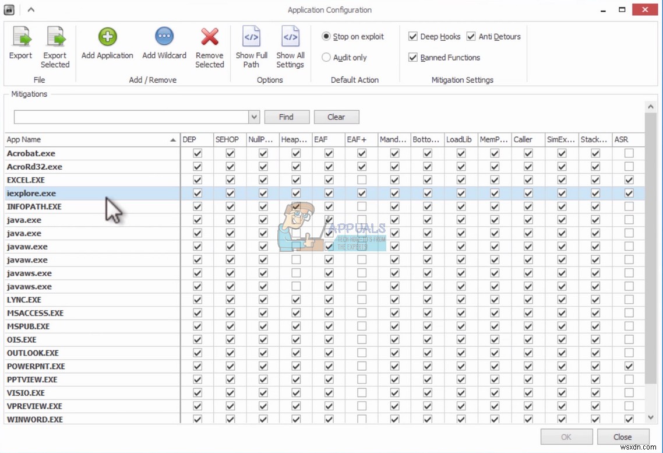
Task: Click the Show Full Path icon
Action: tap(251, 37)
